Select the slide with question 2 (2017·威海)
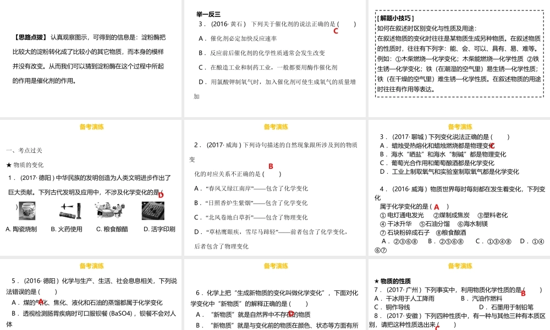The image size is (550, 330). (276, 188)
